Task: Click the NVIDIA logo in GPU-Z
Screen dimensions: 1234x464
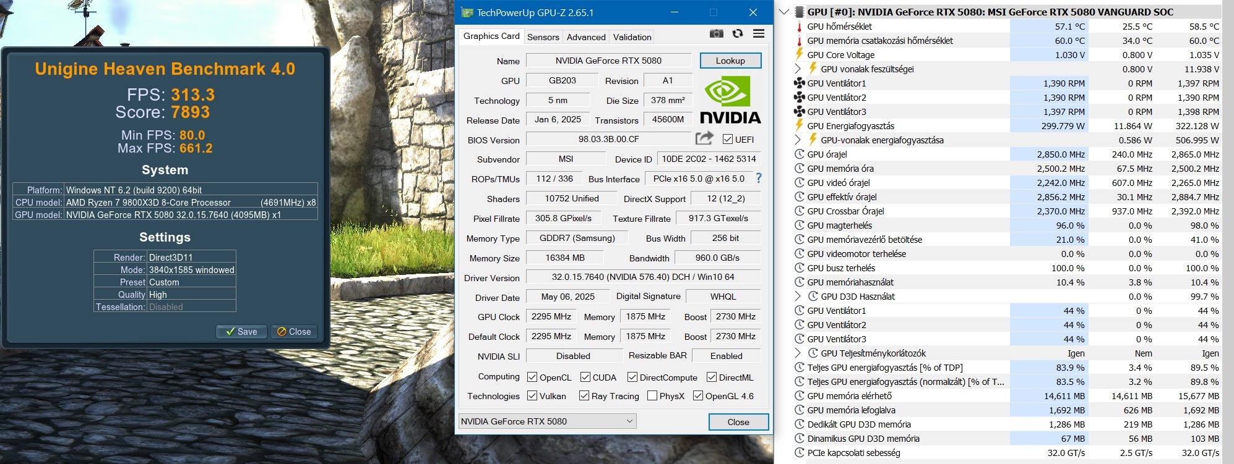Action: pos(730,99)
